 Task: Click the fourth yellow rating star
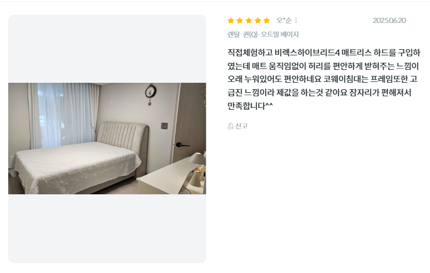[x=258, y=21]
